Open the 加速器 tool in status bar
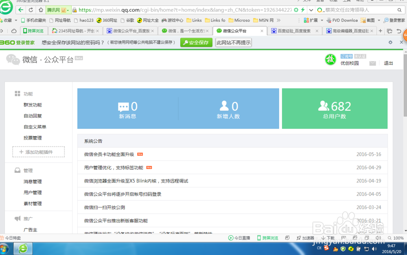The width and height of the screenshot is (407, 255). coord(305,238)
